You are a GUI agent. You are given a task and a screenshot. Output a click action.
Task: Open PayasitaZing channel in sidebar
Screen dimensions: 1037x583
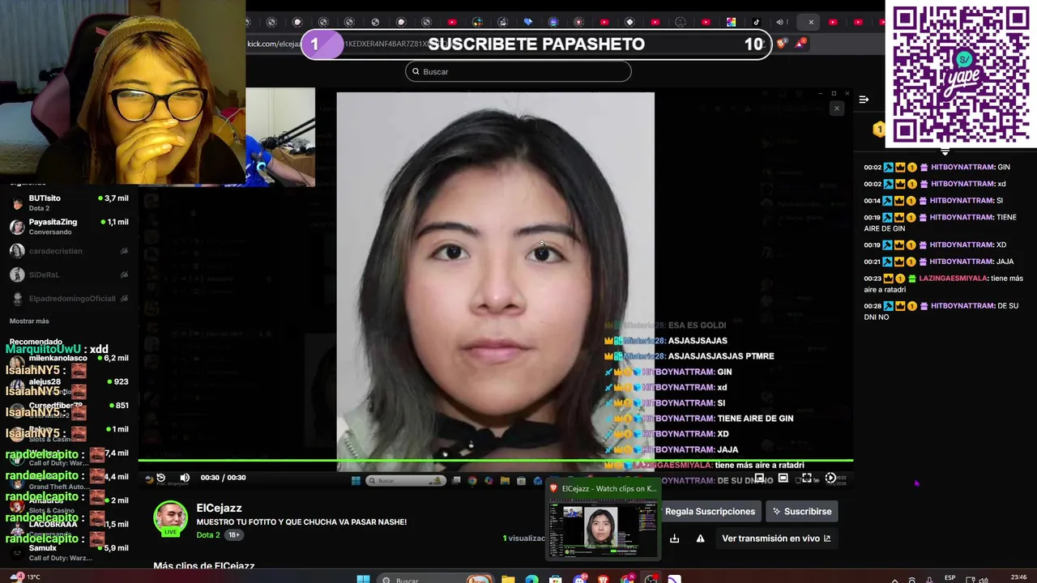tap(69, 227)
